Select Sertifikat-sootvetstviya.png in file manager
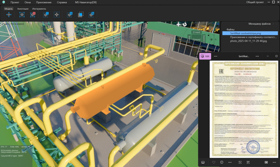 click(250, 33)
